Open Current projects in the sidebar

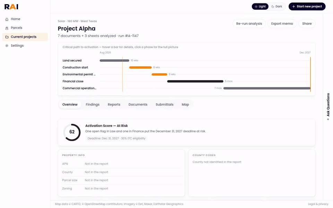(25, 37)
